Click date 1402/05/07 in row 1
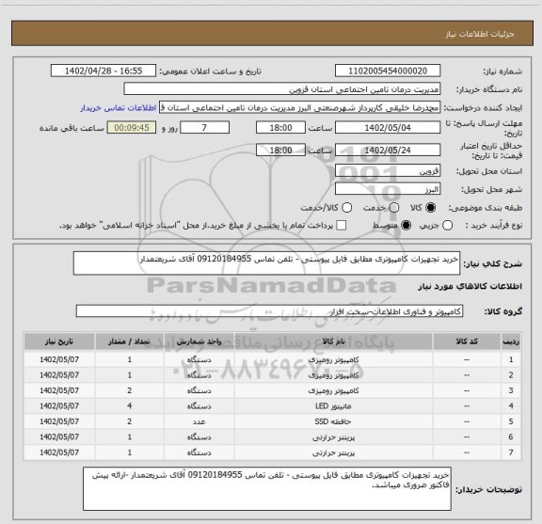Viewport: 542px width, 524px height. (x=59, y=359)
